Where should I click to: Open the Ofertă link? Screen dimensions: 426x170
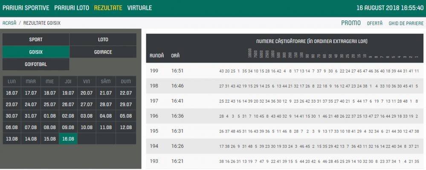pyautogui.click(x=375, y=23)
